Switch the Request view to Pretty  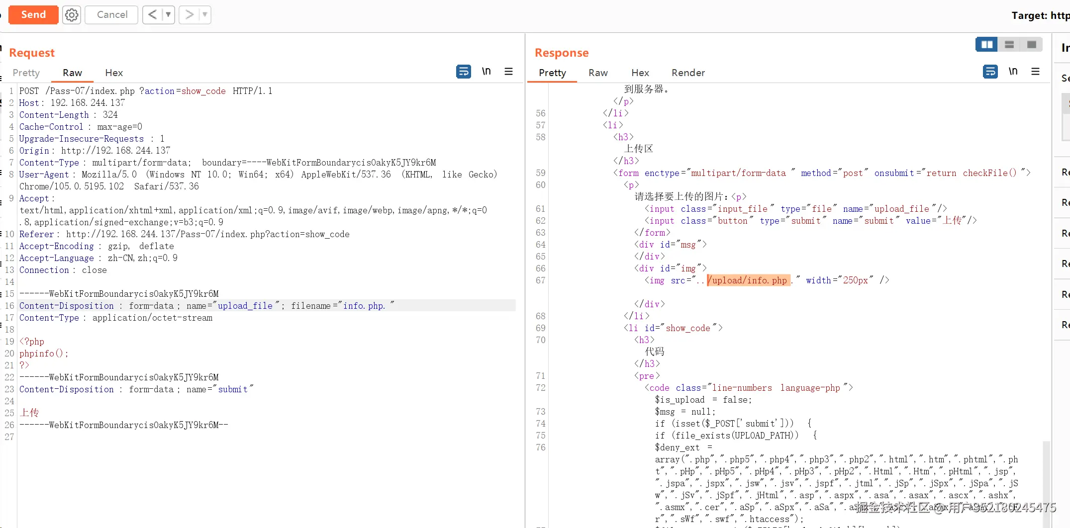click(x=26, y=73)
